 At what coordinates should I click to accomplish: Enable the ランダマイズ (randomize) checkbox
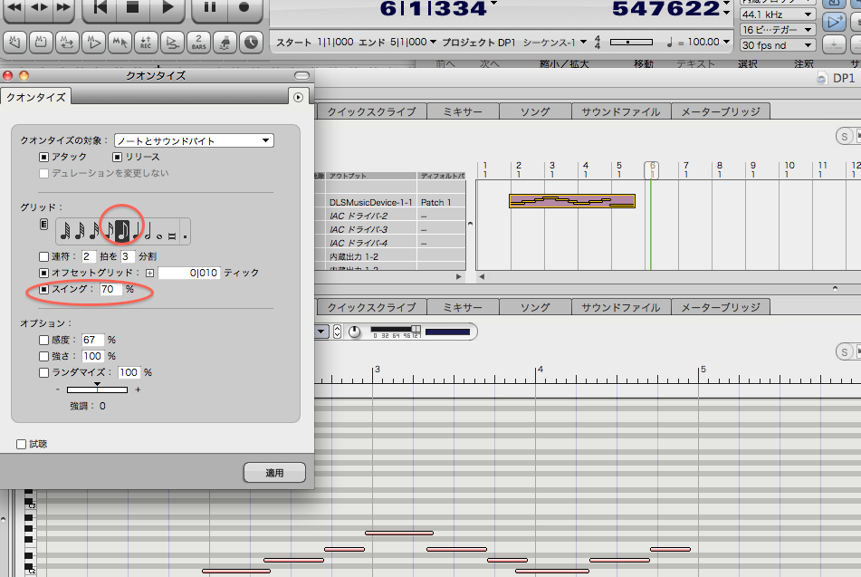(44, 372)
